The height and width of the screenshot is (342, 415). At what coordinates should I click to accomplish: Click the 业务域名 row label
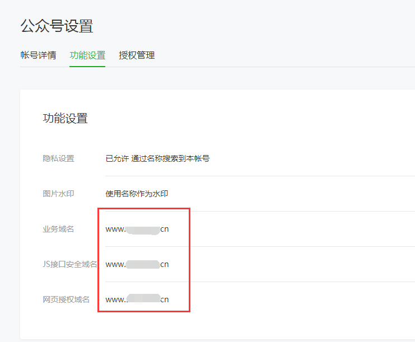pyautogui.click(x=58, y=229)
